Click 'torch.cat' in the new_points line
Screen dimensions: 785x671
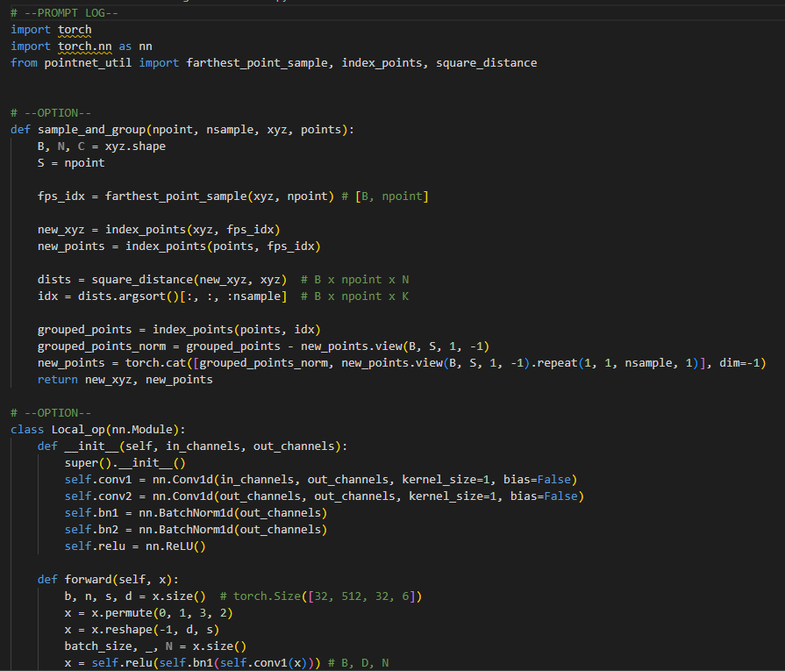155,363
